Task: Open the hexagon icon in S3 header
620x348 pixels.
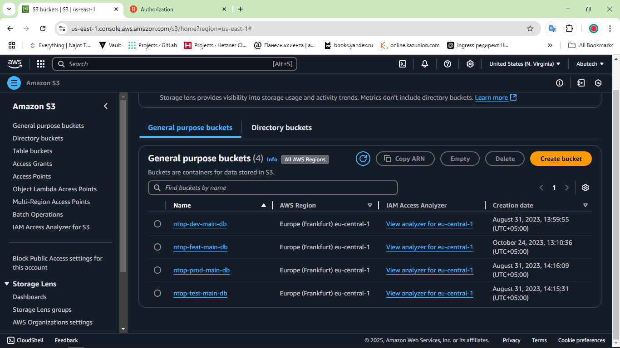Action: (598, 83)
